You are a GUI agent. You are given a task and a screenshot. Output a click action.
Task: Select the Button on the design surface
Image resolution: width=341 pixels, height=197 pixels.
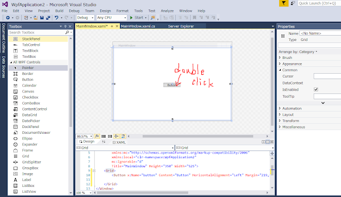(x=172, y=85)
